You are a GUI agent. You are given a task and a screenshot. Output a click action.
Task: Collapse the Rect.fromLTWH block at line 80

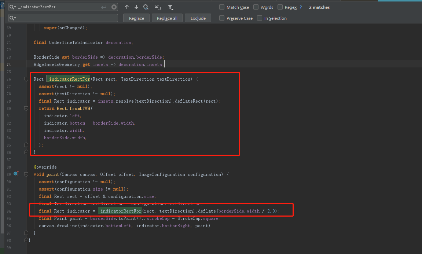[26, 108]
